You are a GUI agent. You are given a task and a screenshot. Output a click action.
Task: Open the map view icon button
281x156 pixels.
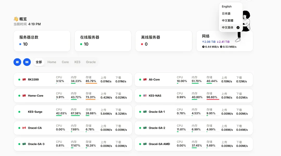[17, 62]
